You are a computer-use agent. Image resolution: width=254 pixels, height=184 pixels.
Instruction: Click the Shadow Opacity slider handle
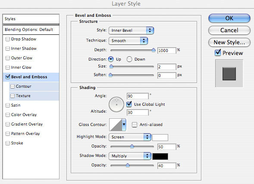128,165
